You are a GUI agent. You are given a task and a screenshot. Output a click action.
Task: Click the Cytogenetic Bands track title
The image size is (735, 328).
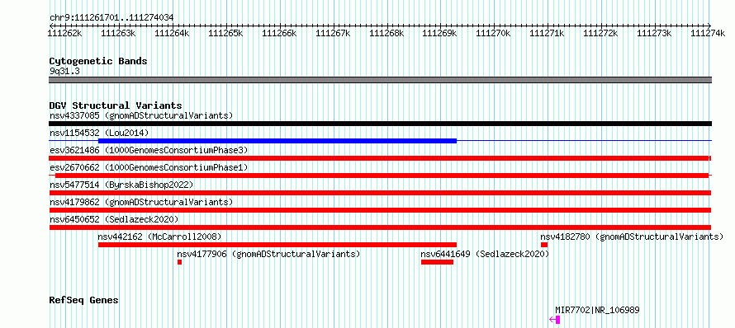point(98,61)
